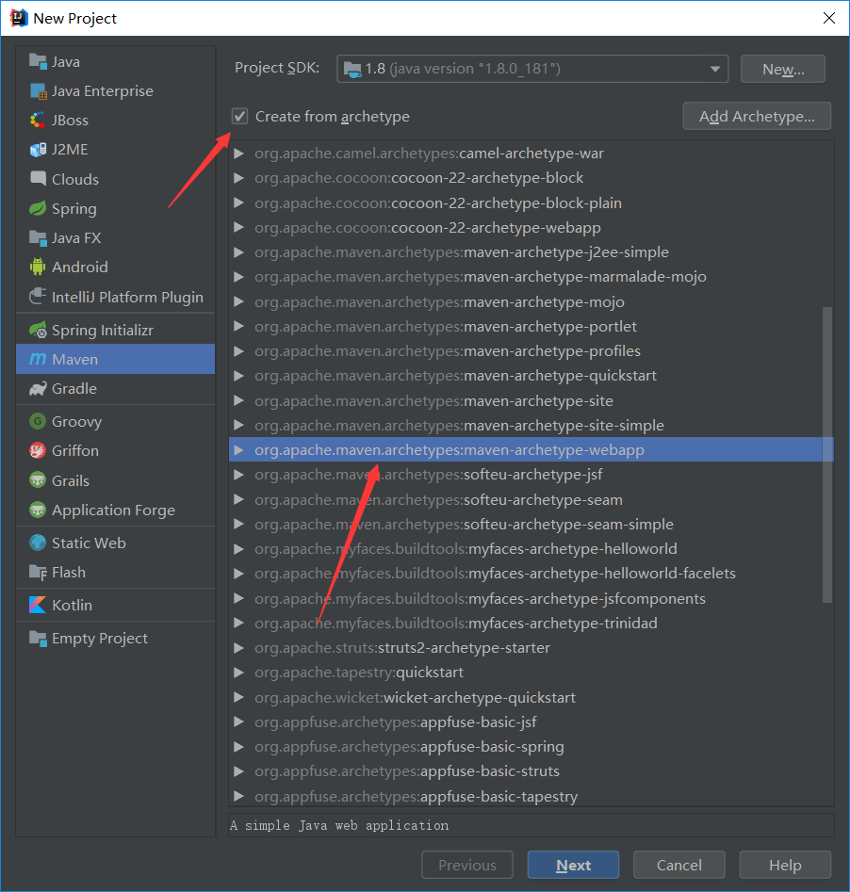Click the Grails icon
850x892 pixels.
(x=38, y=480)
